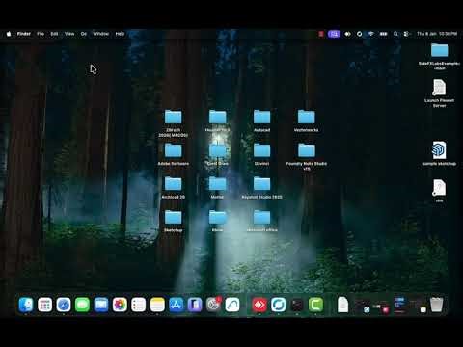The height and width of the screenshot is (347, 463).
Task: Open the Window menu
Action: [101, 34]
